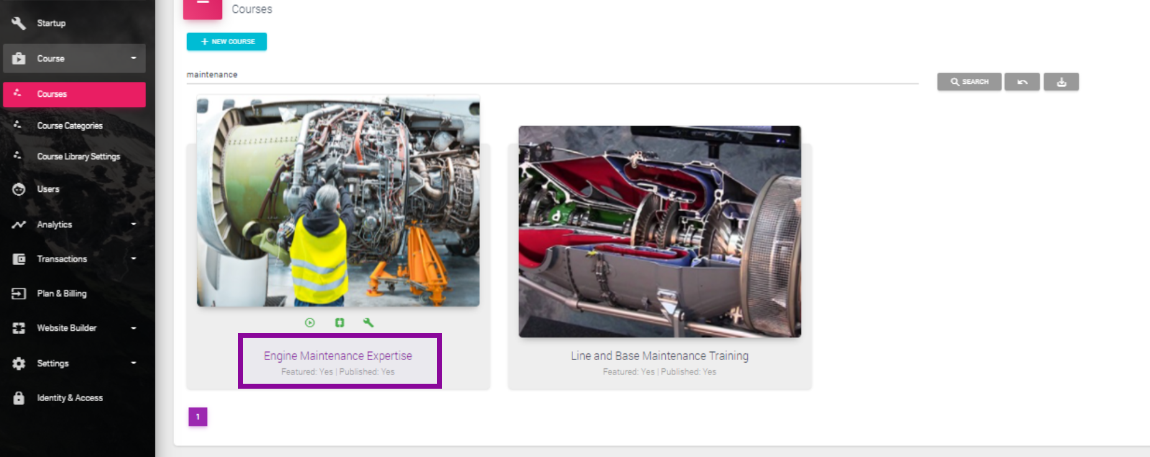
Task: Go to page 1 pagination button
Action: 198,417
